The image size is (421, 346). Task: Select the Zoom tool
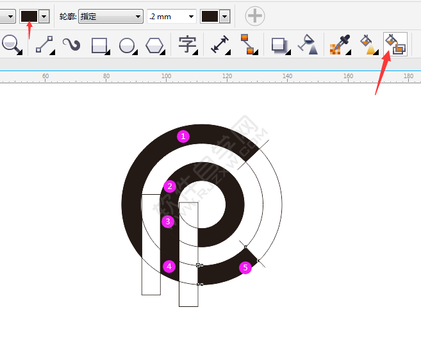[12, 44]
